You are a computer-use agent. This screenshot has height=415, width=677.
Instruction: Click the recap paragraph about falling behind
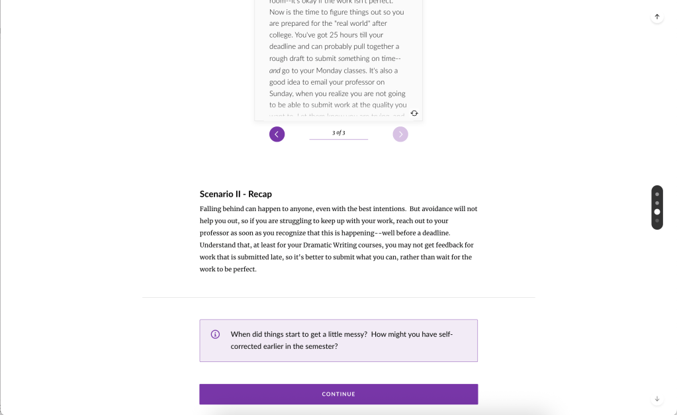click(338, 238)
